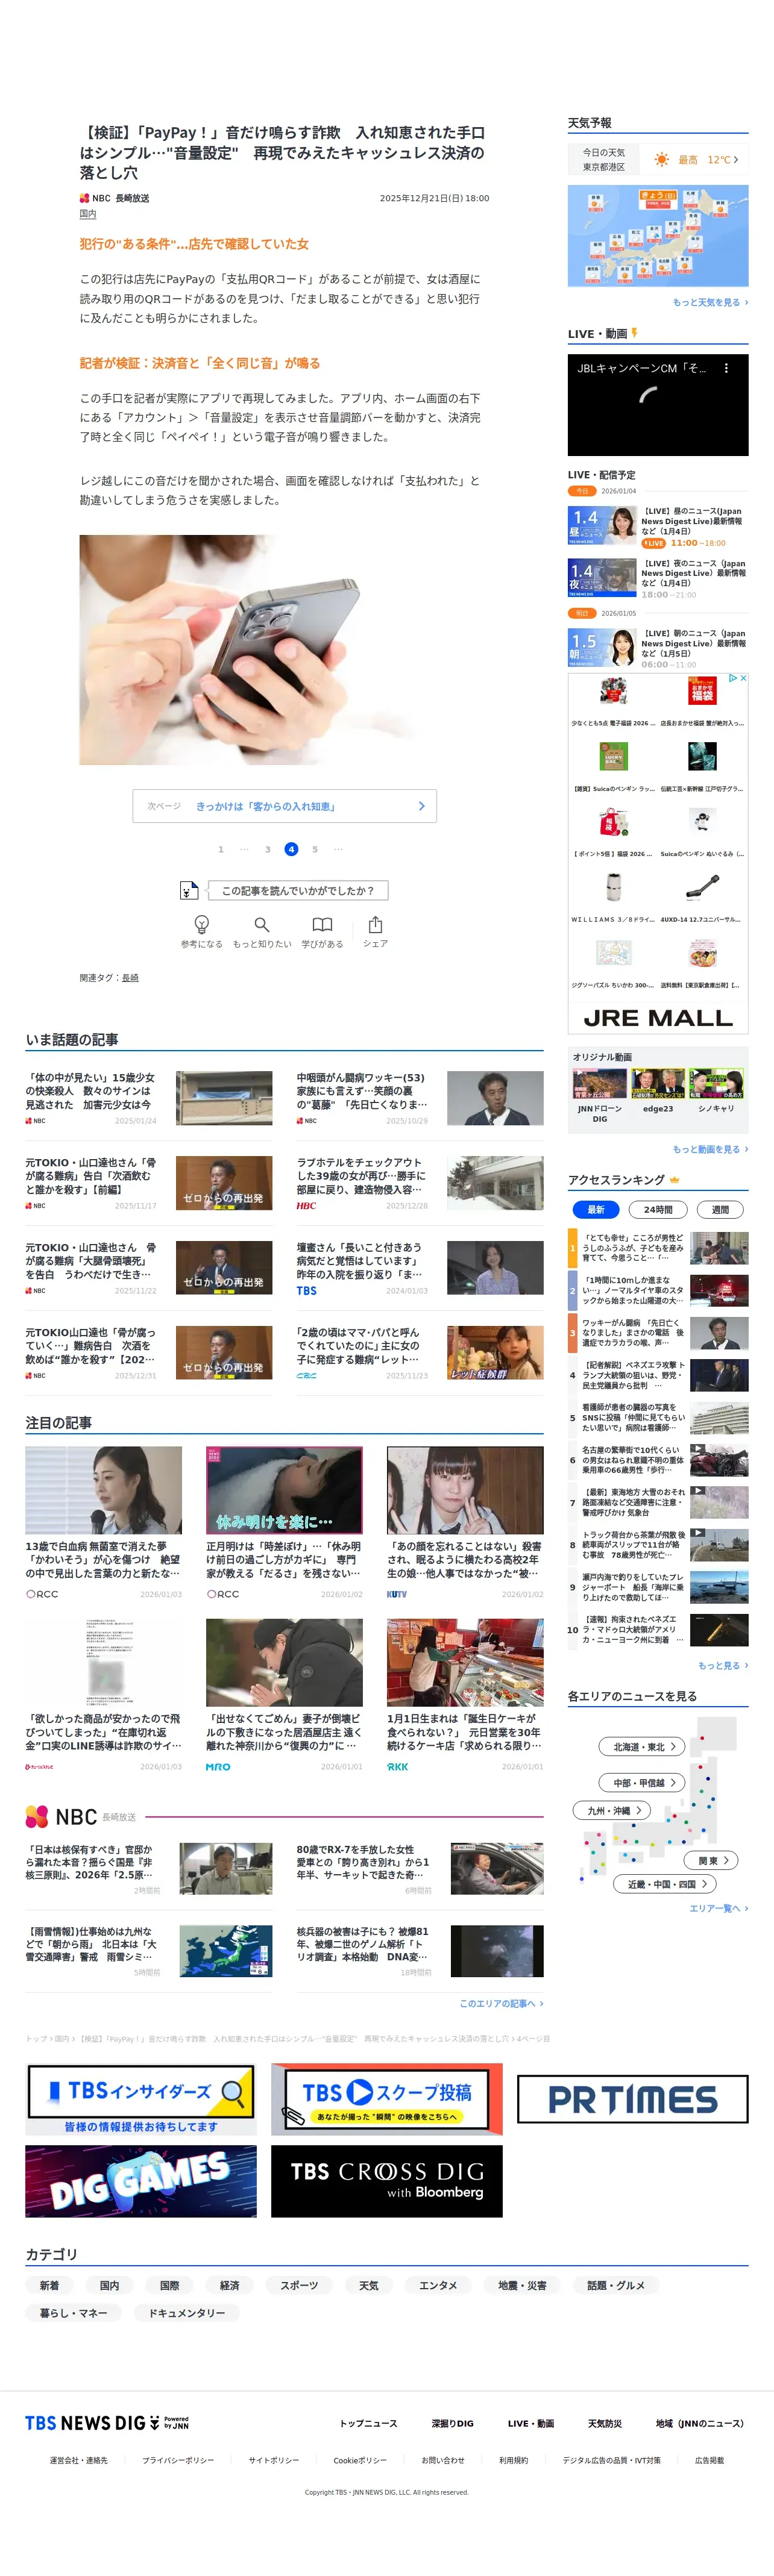
Task: Open the PR TIMES banner
Action: [632, 2100]
